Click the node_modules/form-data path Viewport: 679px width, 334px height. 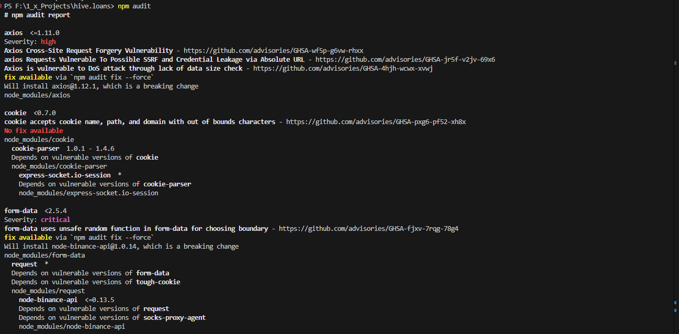click(44, 255)
